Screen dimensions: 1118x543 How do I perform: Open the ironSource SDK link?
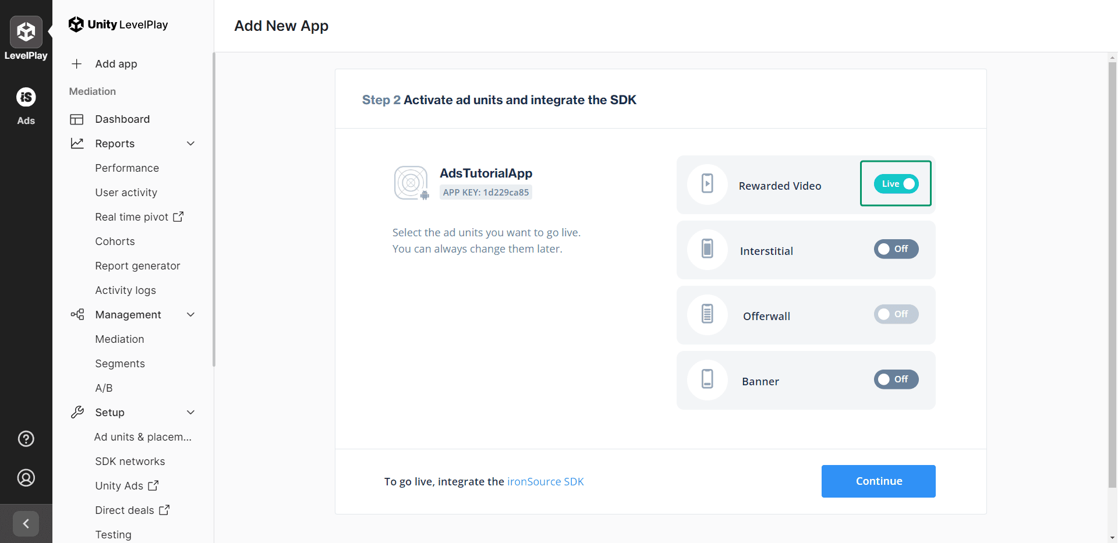546,481
